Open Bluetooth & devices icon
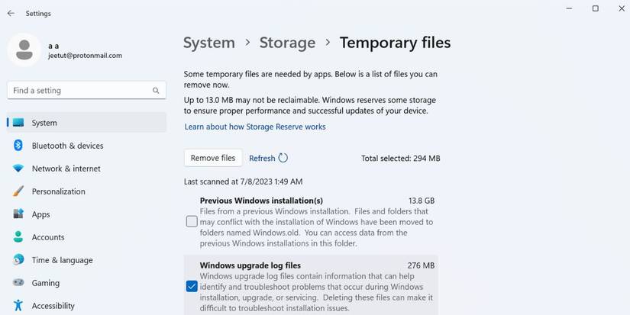Screen dimensions: 630x315 tap(18, 146)
